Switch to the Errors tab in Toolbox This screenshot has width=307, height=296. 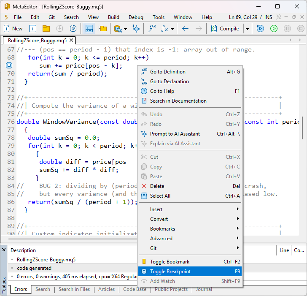coord(21,289)
